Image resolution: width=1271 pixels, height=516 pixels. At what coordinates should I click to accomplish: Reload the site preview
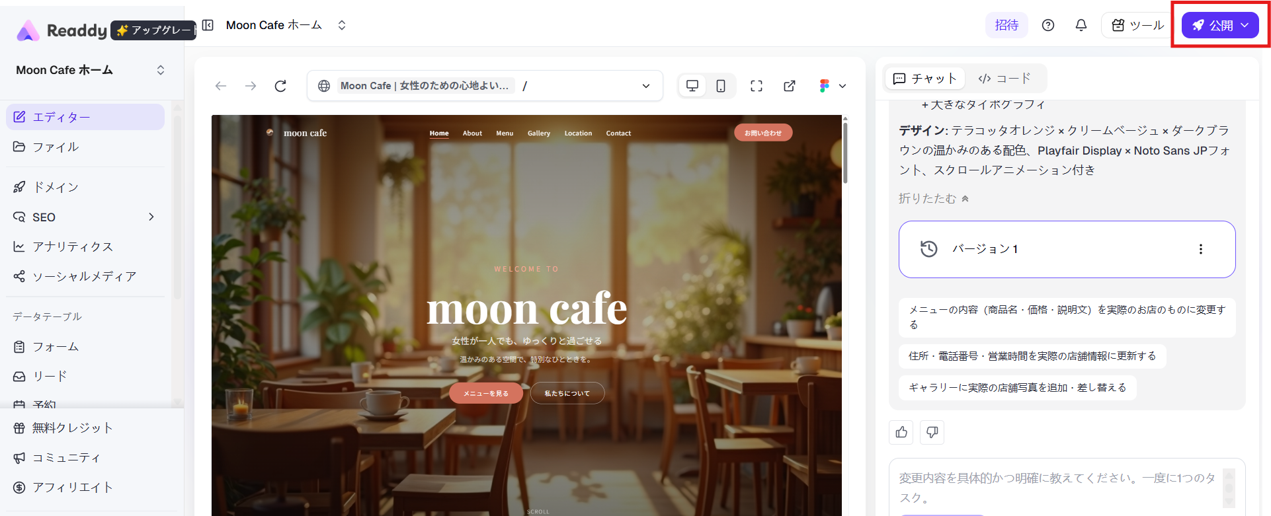(x=280, y=86)
